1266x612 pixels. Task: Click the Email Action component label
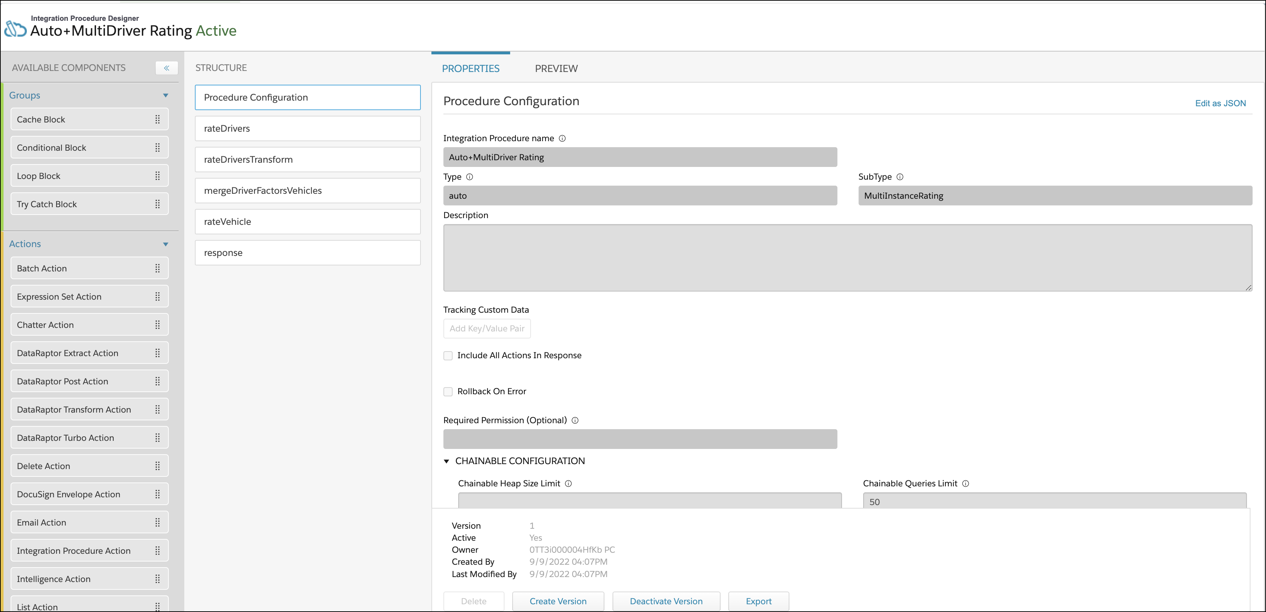point(41,523)
